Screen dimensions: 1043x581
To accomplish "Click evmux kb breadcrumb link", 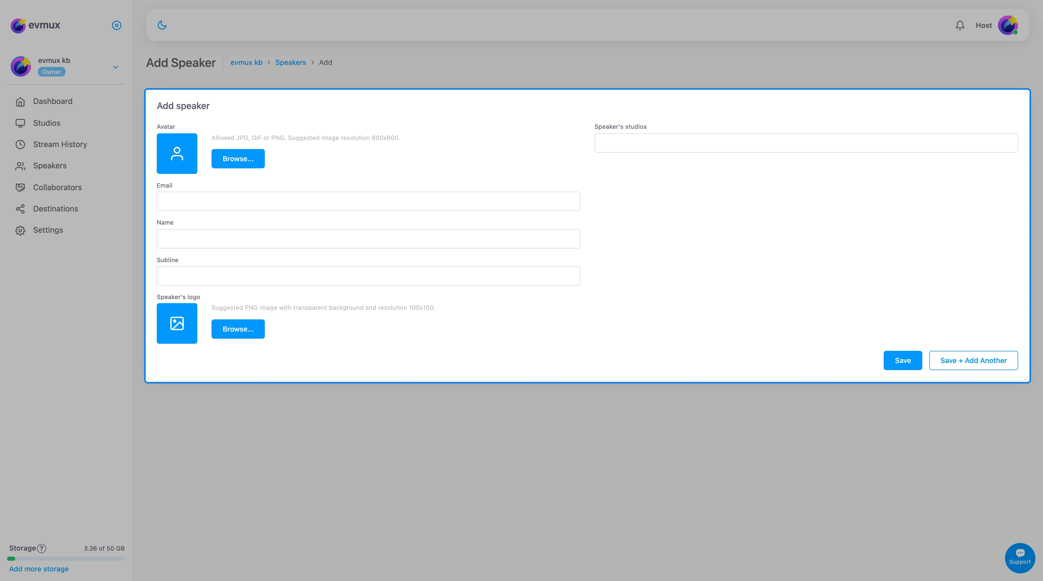I will [x=246, y=62].
